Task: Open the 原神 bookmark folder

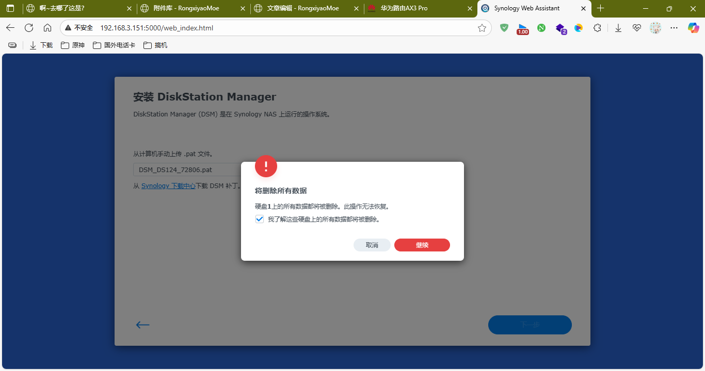Action: click(x=73, y=45)
